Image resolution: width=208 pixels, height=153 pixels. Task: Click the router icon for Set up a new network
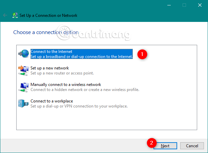tap(24, 70)
